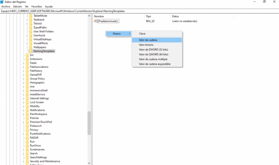Expand the FileAssociations key arrow

[x=23, y=67]
